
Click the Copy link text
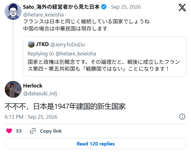[x=51, y=131]
